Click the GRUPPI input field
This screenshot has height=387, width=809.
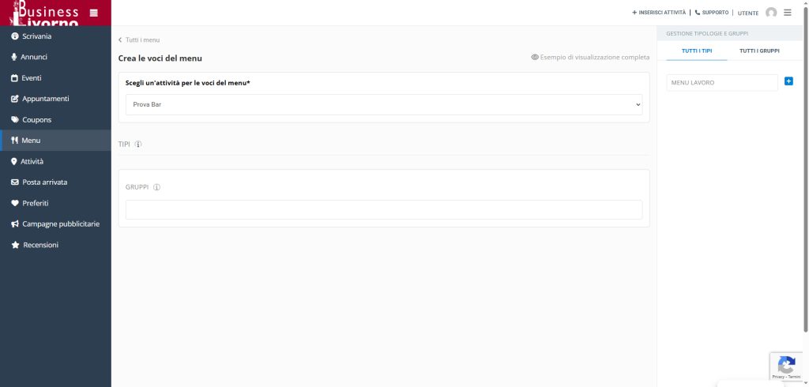pyautogui.click(x=384, y=209)
